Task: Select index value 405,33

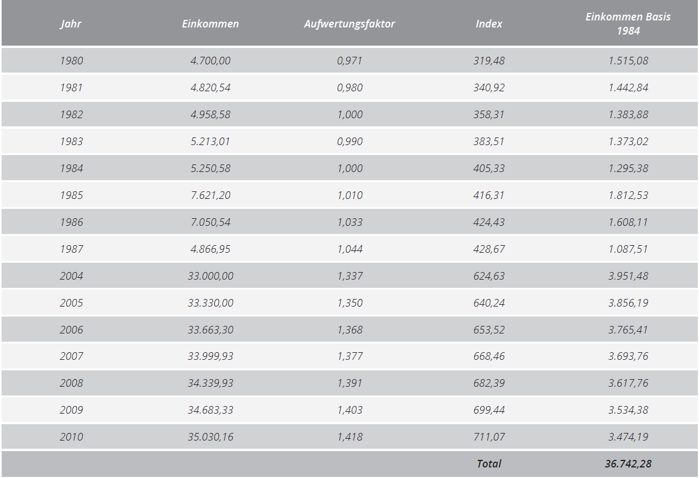Action: point(489,168)
